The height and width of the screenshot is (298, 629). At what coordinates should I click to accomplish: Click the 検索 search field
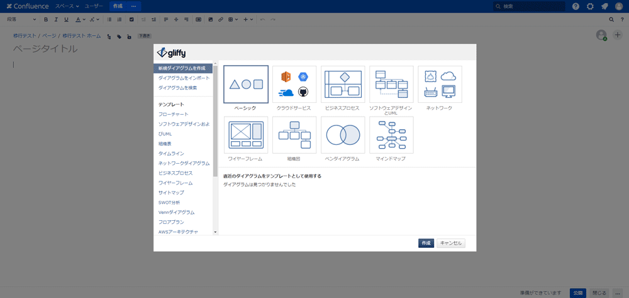(529, 6)
